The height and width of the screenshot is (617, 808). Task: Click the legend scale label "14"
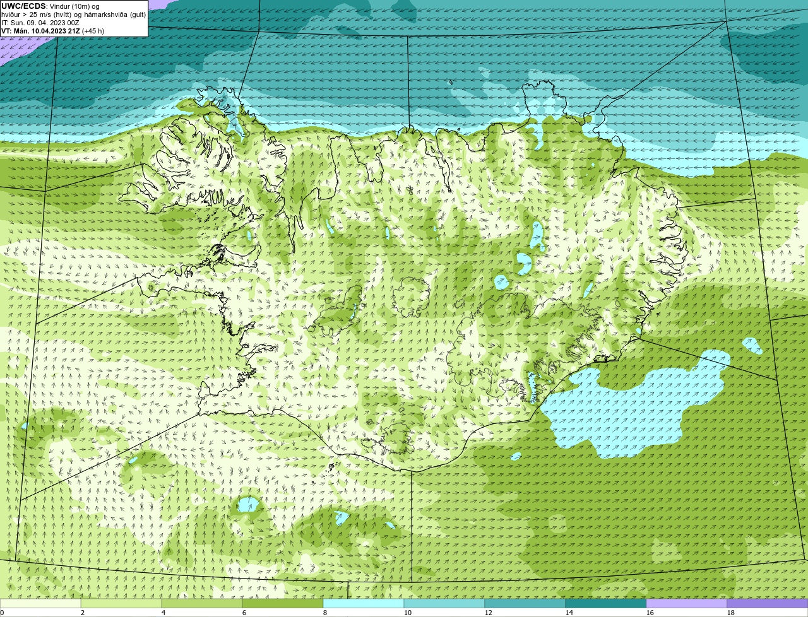point(569,613)
